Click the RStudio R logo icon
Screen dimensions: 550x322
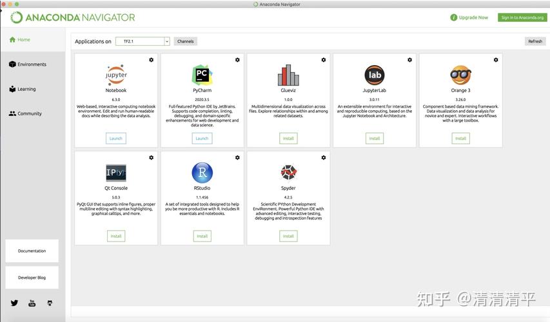pos(202,173)
